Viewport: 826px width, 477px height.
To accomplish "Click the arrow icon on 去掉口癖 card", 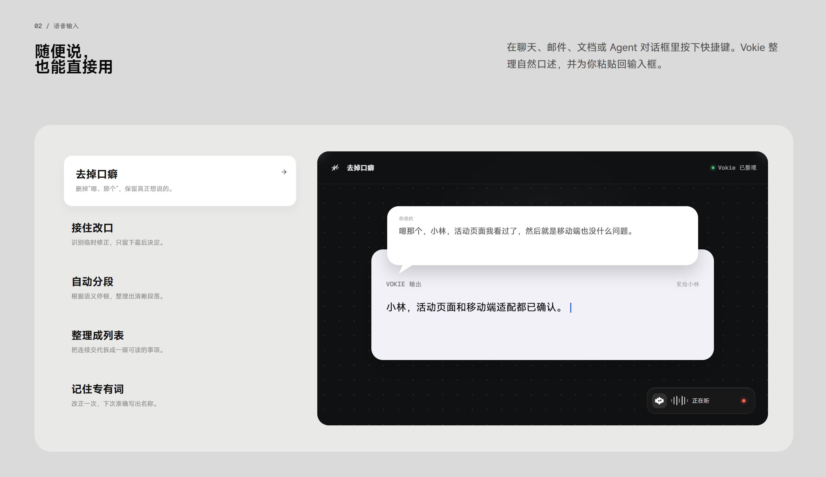I will [x=284, y=172].
